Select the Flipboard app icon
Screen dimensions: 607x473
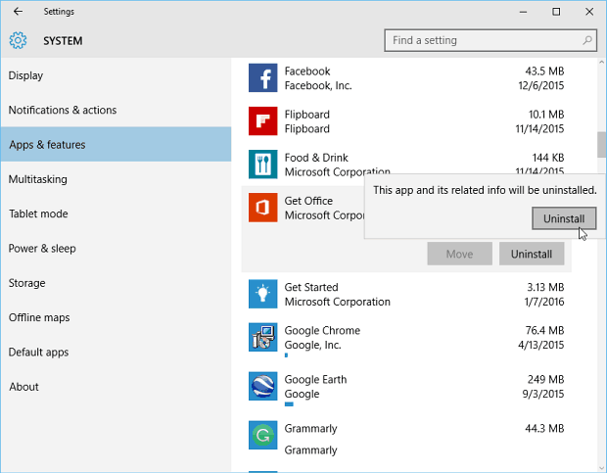(x=262, y=120)
